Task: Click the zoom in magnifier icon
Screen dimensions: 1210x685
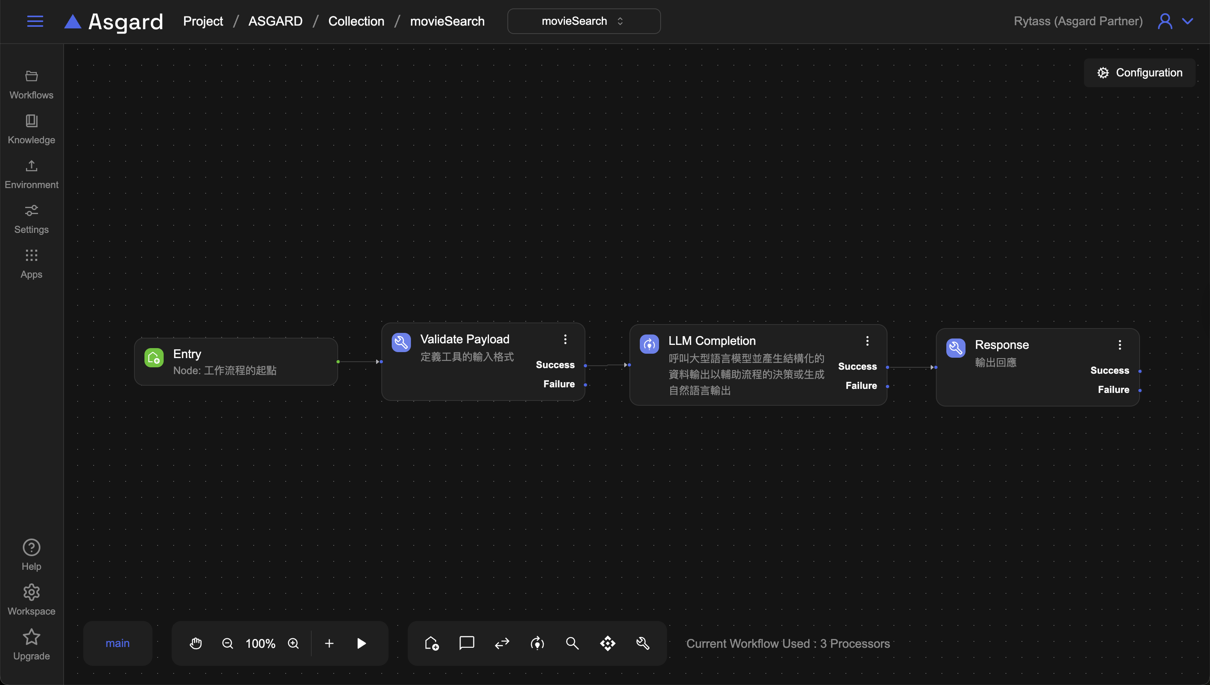Action: tap(294, 643)
